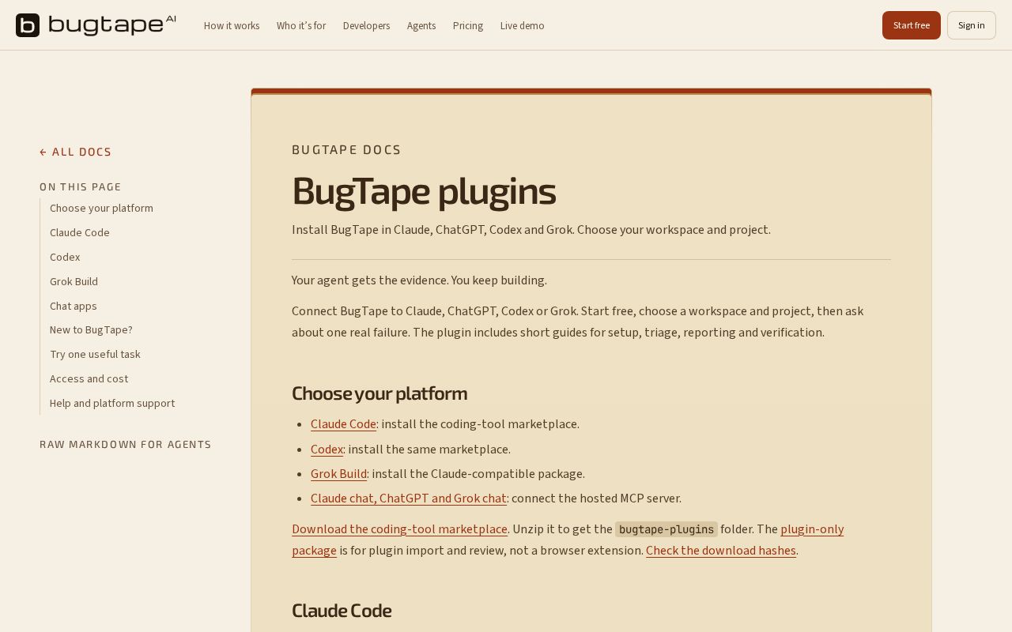Viewport: 1012px width, 632px height.
Task: Click the ON THIS PAGE label
Action: [x=81, y=187]
